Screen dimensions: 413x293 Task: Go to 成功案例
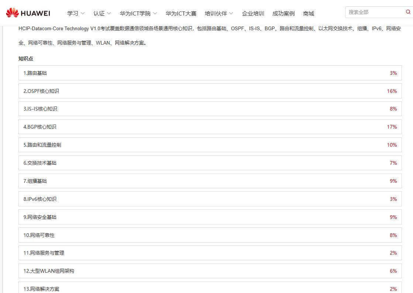pyautogui.click(x=283, y=13)
